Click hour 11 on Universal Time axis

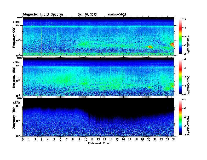click(x=92, y=139)
